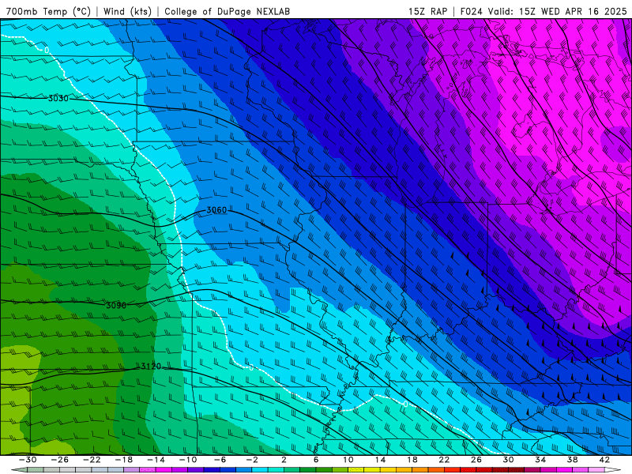Viewport: 632px width, 474px height.
Task: Click the 18 value on the color scale
Action: [412, 460]
